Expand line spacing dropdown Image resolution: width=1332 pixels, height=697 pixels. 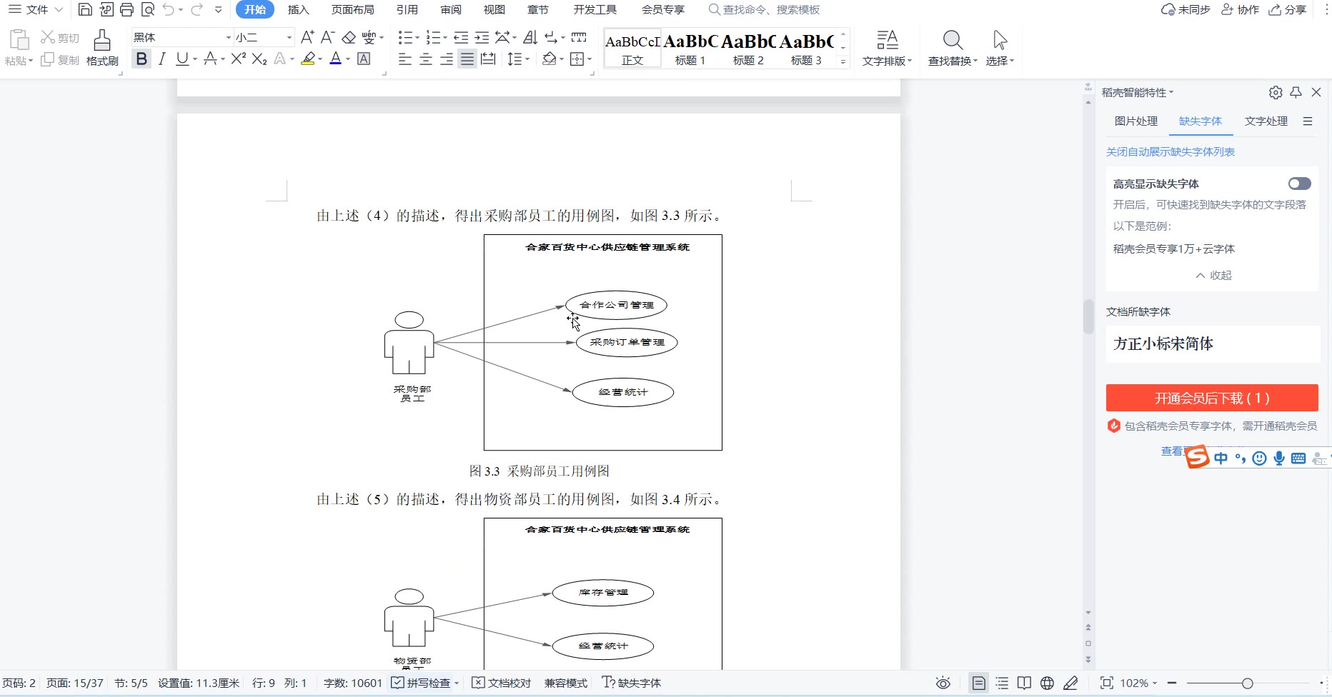tap(527, 60)
